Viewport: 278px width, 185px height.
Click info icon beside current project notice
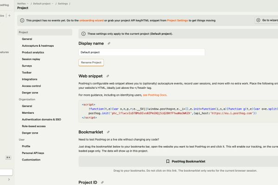(83, 34)
